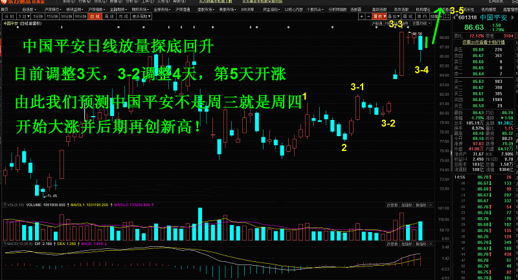Image resolution: width=518 pixels, height=280 pixels.
Task: Click stock code 601318
Action: tap(467, 17)
